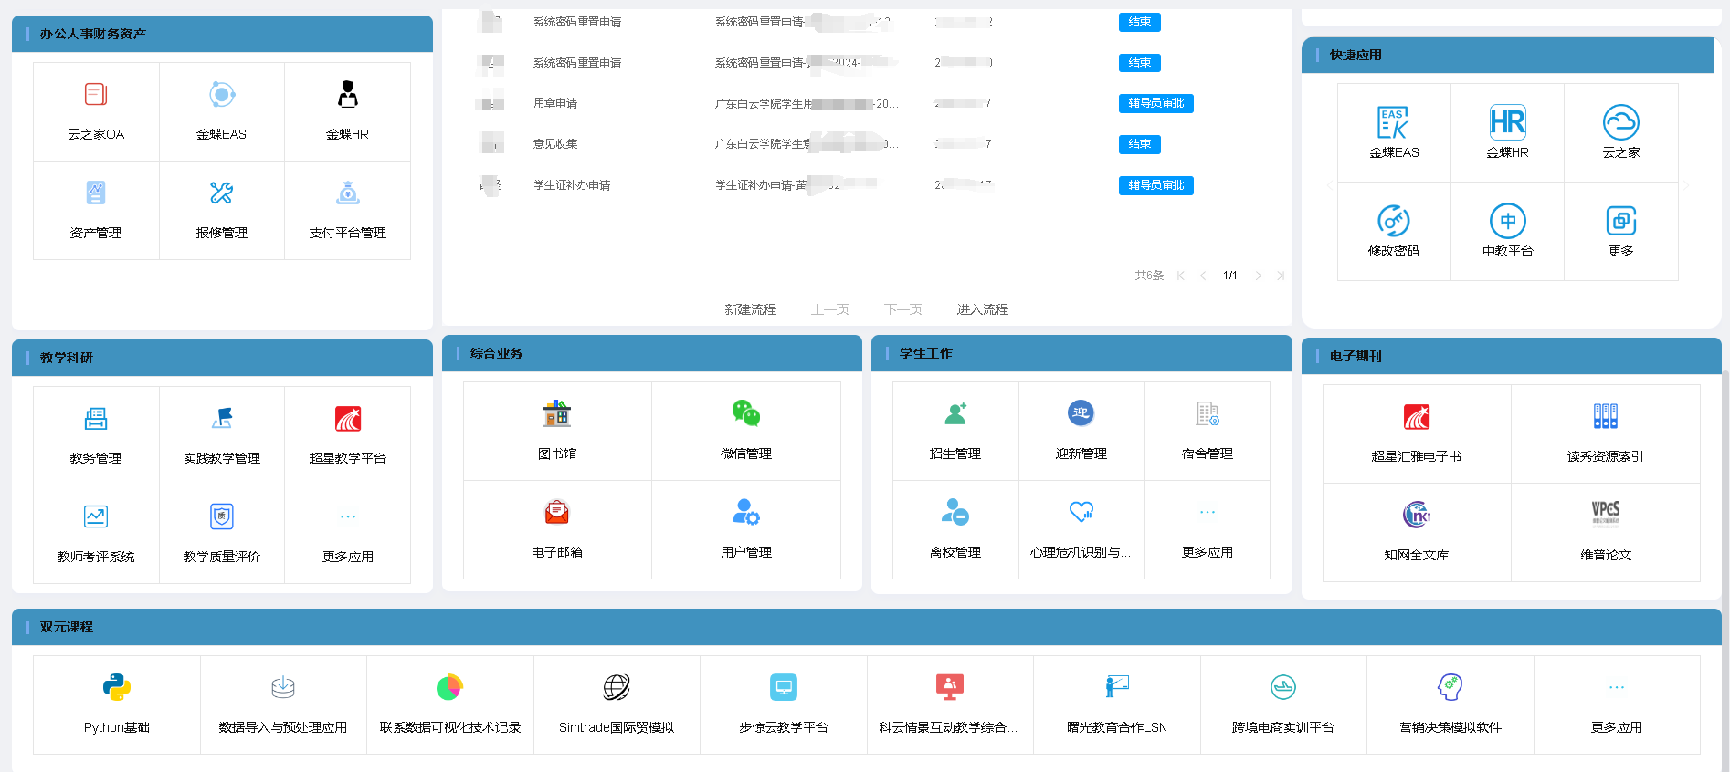This screenshot has width=1730, height=772.
Task: Go to the next page arrow in pagination
Action: (x=1258, y=276)
